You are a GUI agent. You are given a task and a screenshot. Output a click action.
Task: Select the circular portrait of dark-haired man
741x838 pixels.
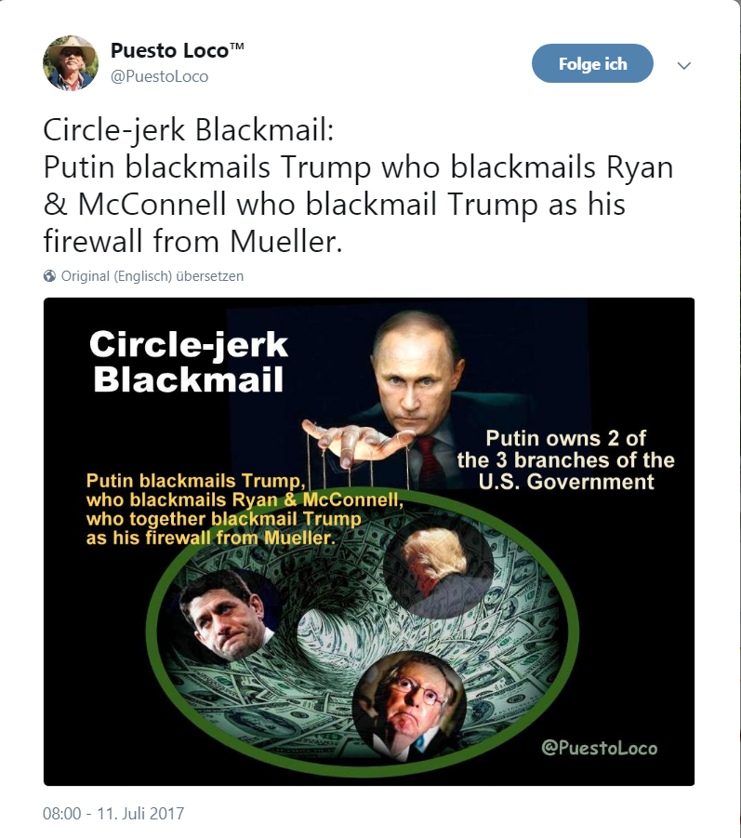click(x=228, y=615)
